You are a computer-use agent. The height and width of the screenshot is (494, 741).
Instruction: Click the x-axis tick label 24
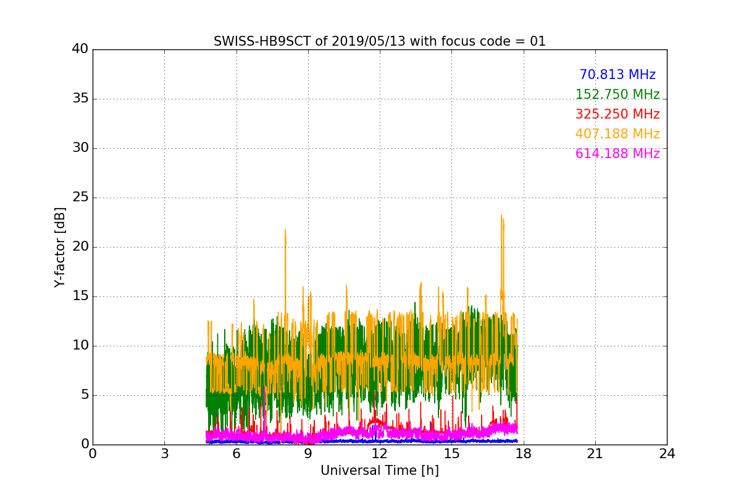tap(667, 454)
